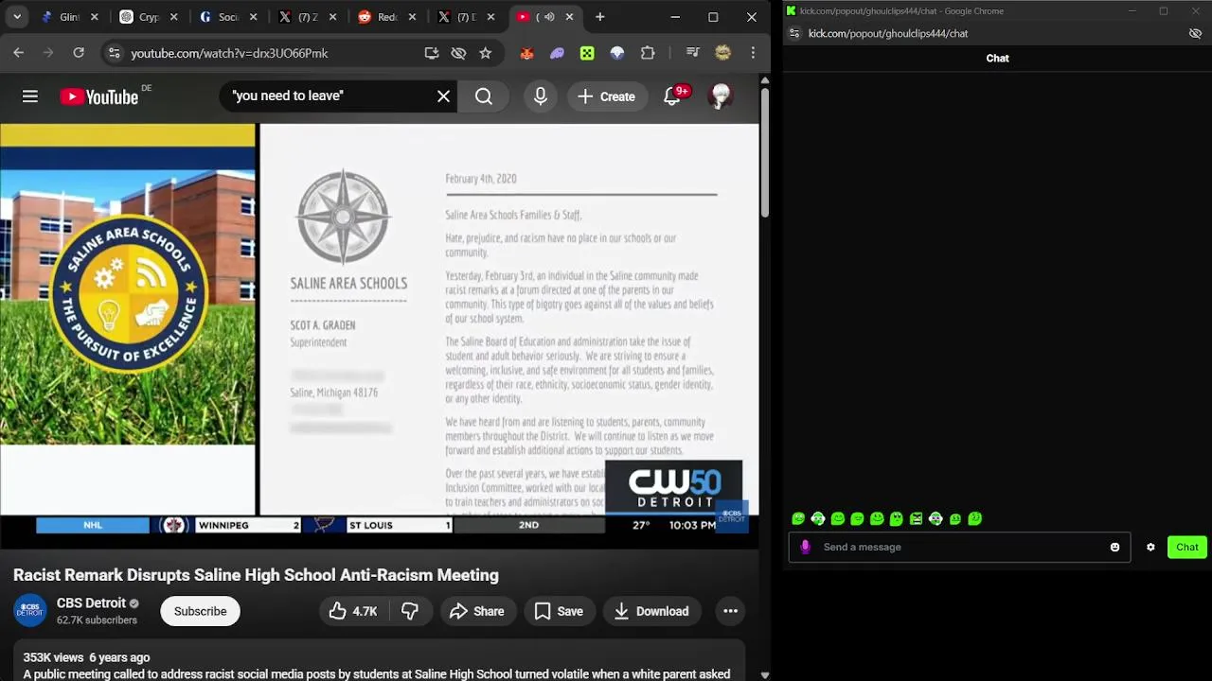Open YouTube account avatar menu
Image resolution: width=1212 pixels, height=681 pixels.
721,96
